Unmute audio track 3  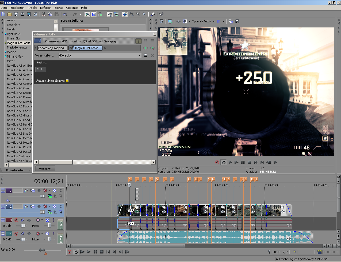point(47,220)
